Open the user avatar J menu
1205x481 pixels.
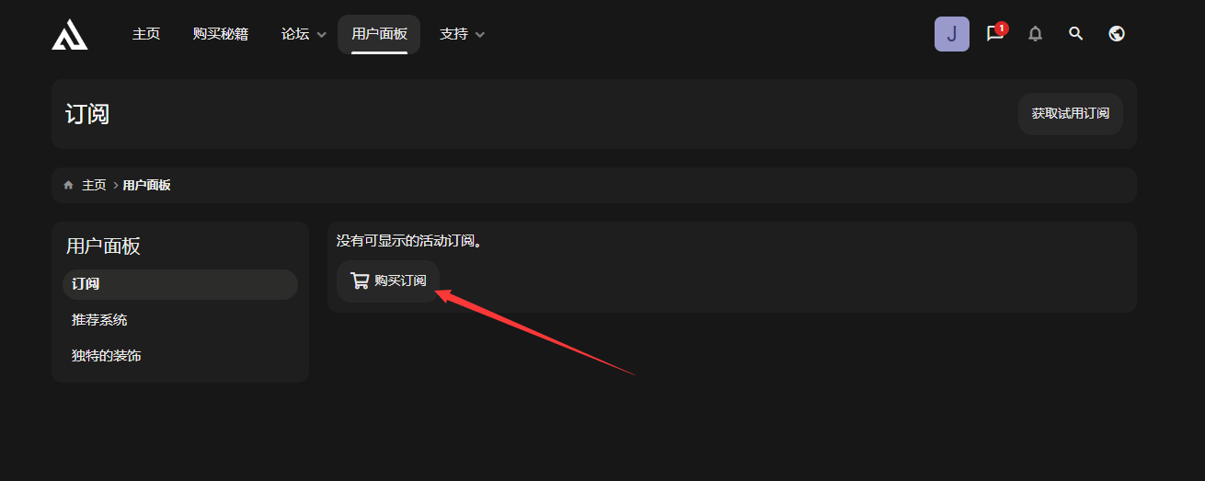951,34
